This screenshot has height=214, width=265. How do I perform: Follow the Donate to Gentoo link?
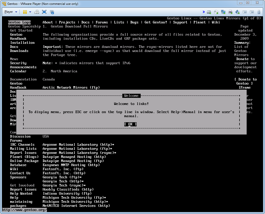pyautogui.click(x=245, y=82)
